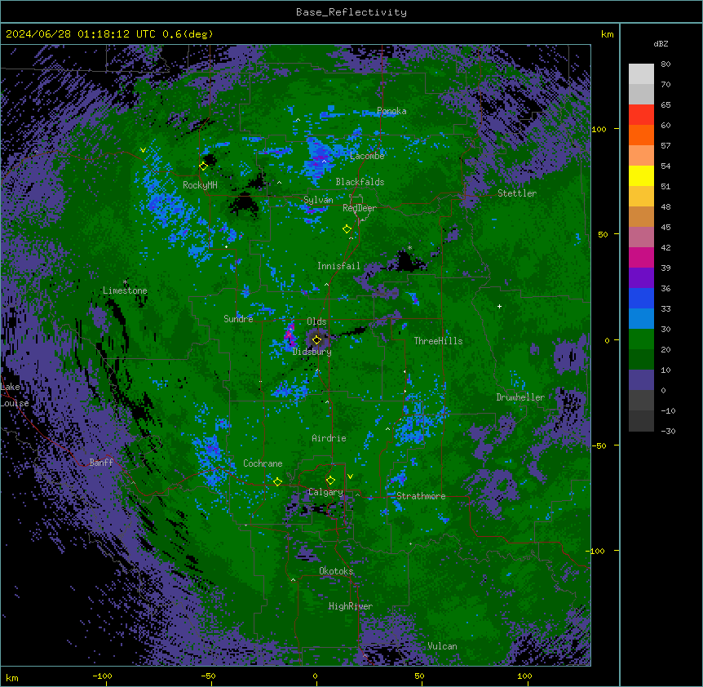The image size is (703, 687).
Task: Click the Didsbury city label
Action: (x=312, y=352)
